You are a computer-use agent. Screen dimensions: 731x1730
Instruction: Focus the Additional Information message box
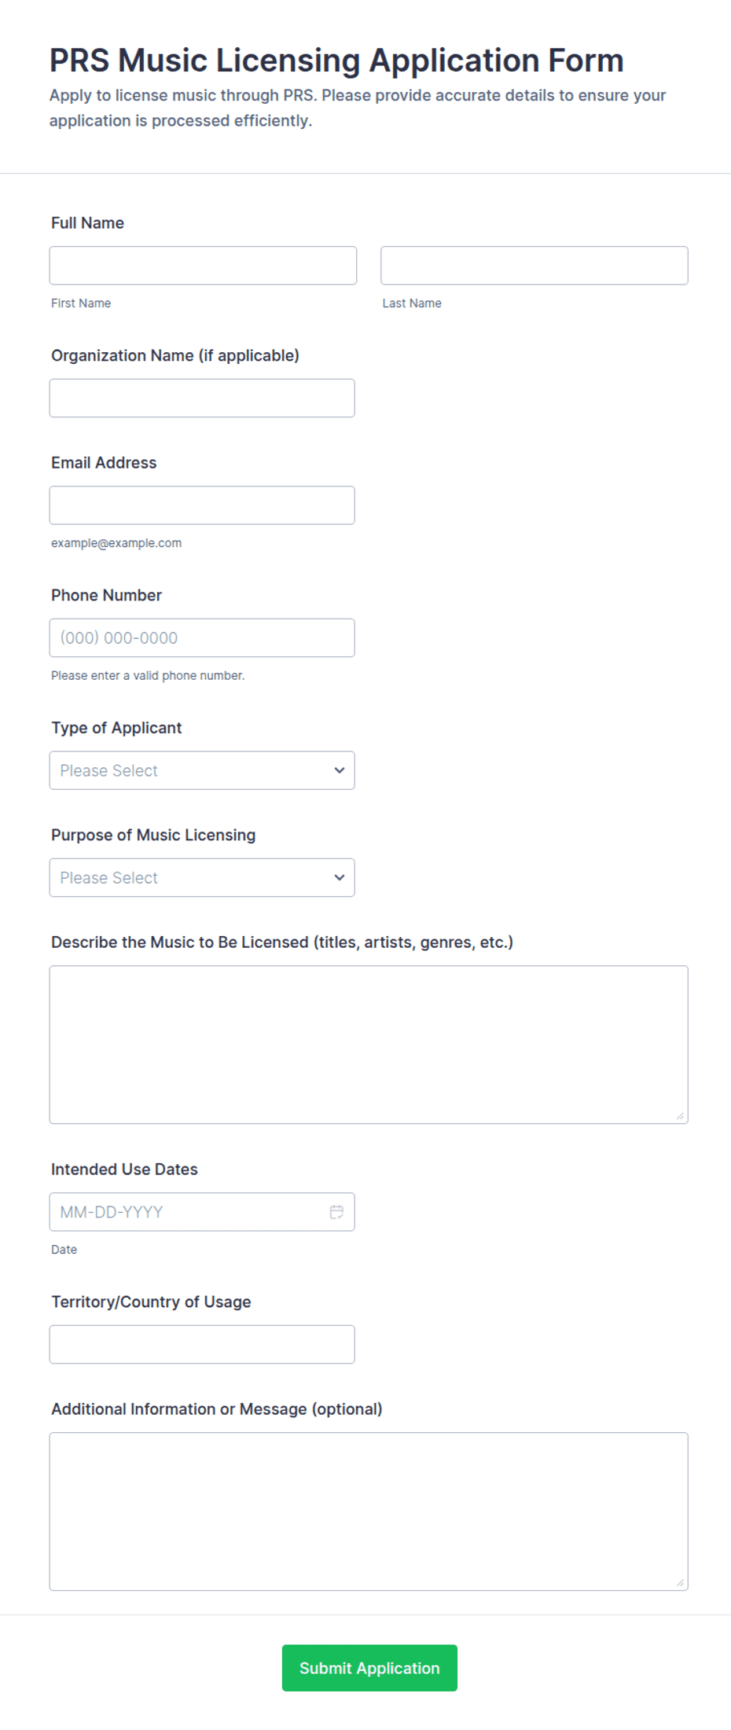click(369, 1511)
